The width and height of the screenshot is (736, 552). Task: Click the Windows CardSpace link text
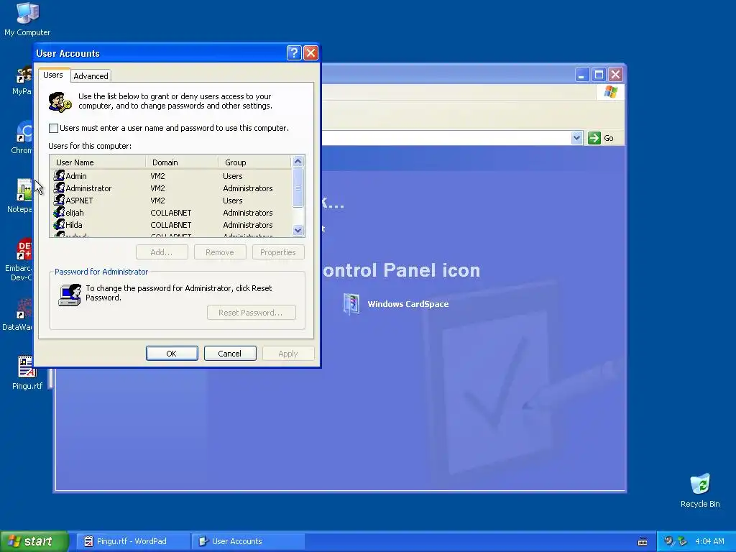coord(408,304)
